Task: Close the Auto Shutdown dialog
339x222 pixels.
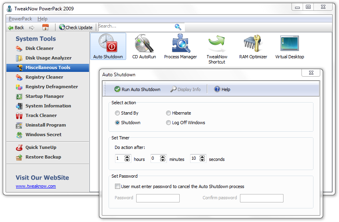Action: tap(311, 73)
